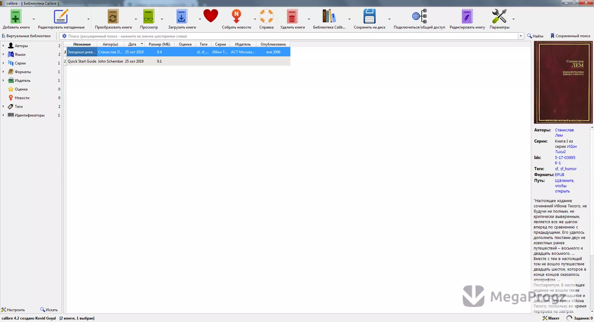Open the Ids link 5-17-03995 6-1
594x322 pixels.
coord(565,160)
